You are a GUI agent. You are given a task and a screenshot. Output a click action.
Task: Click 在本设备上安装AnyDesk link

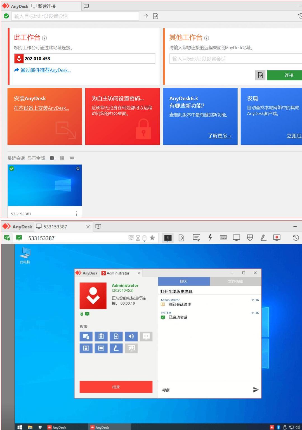(x=41, y=108)
